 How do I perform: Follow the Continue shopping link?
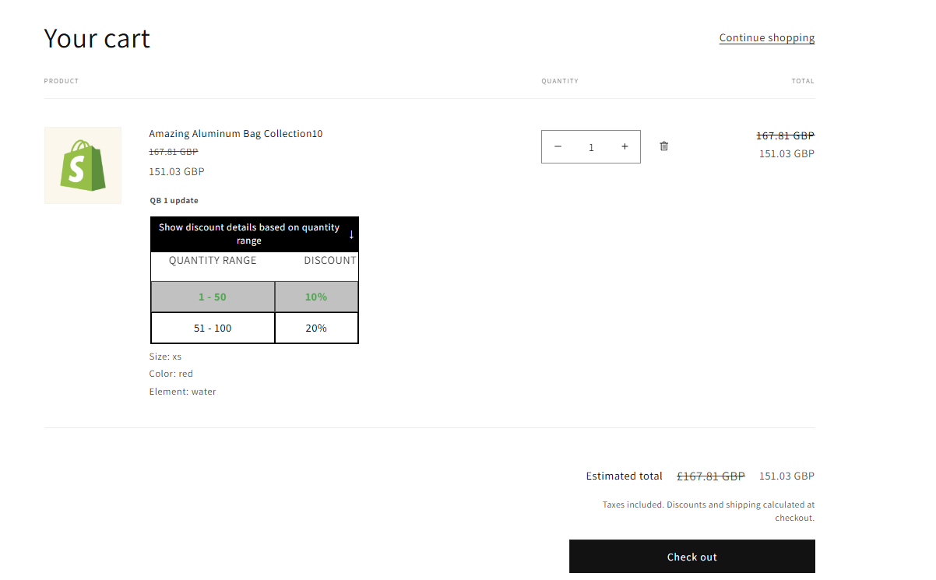[766, 38]
